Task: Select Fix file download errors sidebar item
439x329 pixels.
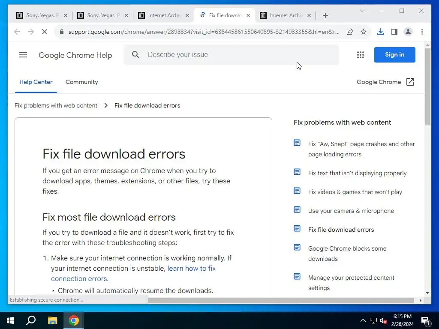Action: tap(341, 230)
